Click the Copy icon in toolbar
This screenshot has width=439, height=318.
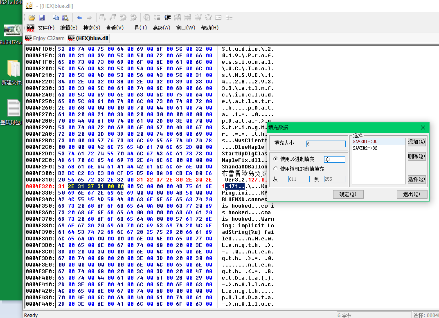click(56, 18)
